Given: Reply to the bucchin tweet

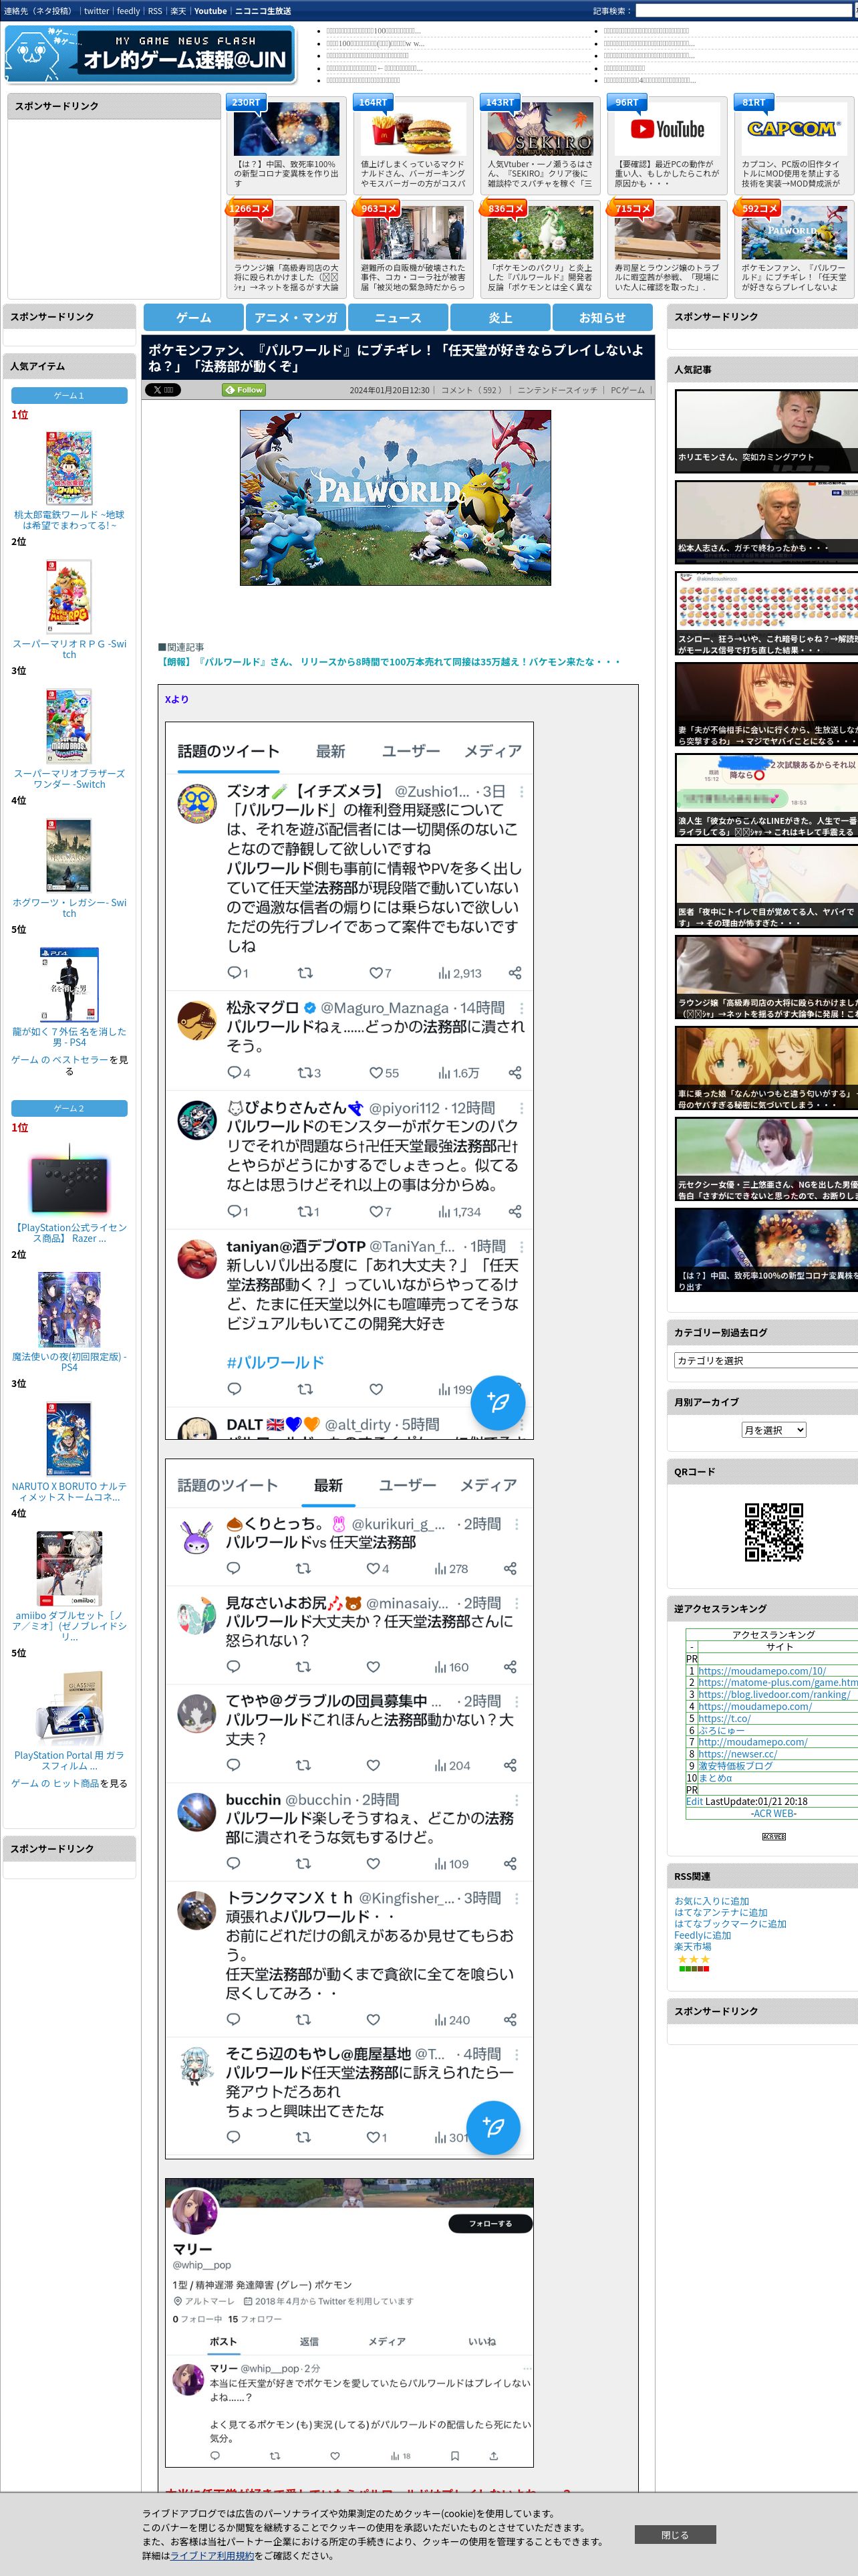Looking at the screenshot, I should coord(234,1863).
